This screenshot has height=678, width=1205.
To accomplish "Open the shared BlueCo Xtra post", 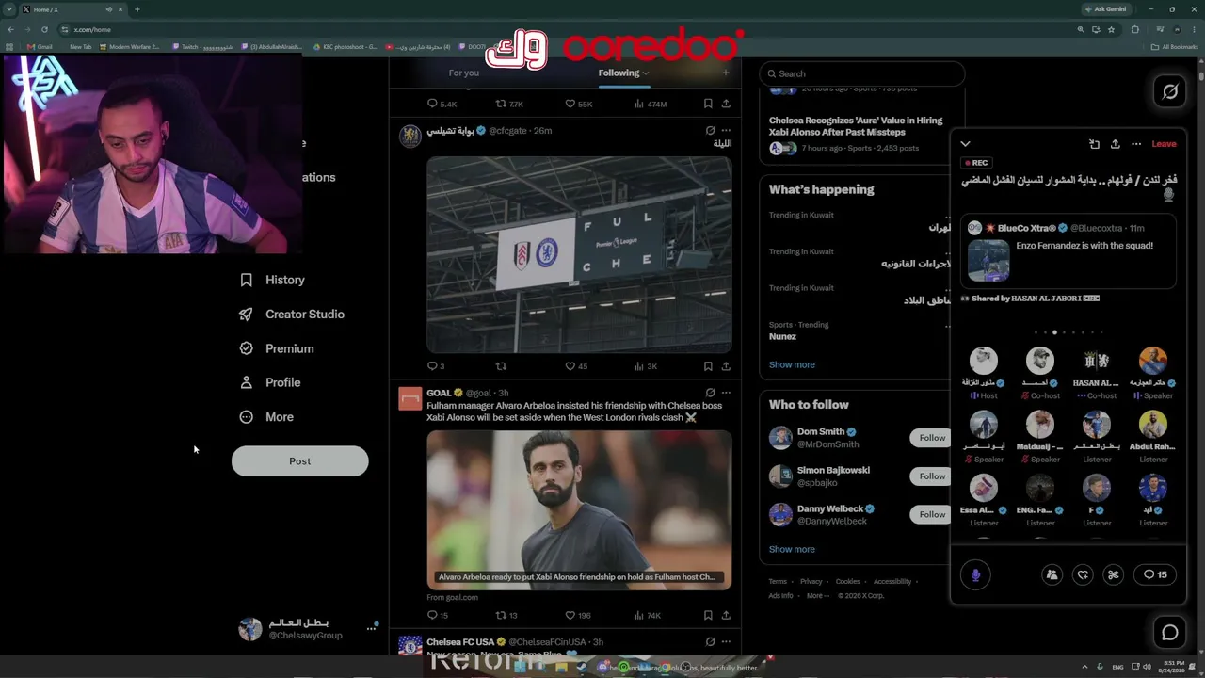I will click(1068, 251).
